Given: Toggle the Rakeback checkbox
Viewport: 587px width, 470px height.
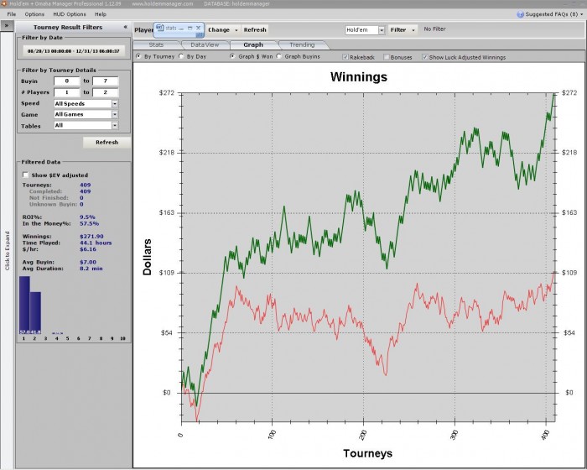Looking at the screenshot, I should [x=345, y=57].
